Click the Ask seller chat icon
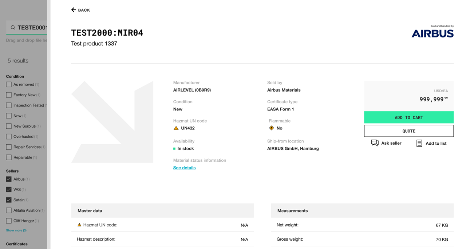Viewport: 466px width, 249px height. click(x=375, y=143)
